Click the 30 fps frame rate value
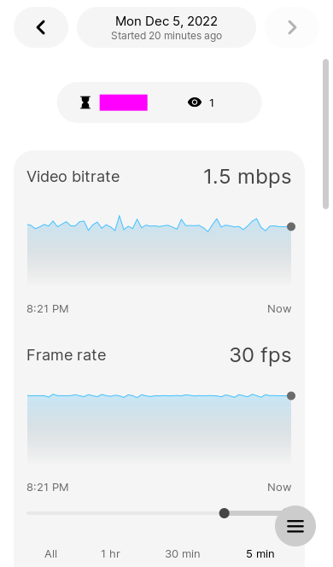This screenshot has width=333, height=567. pyautogui.click(x=260, y=355)
